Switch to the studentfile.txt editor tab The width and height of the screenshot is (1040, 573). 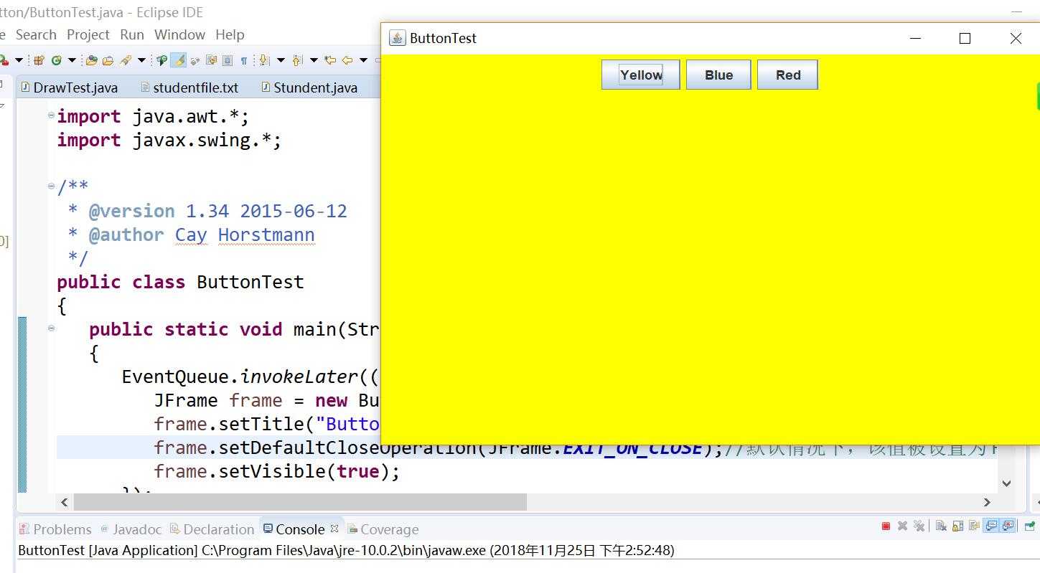(189, 87)
